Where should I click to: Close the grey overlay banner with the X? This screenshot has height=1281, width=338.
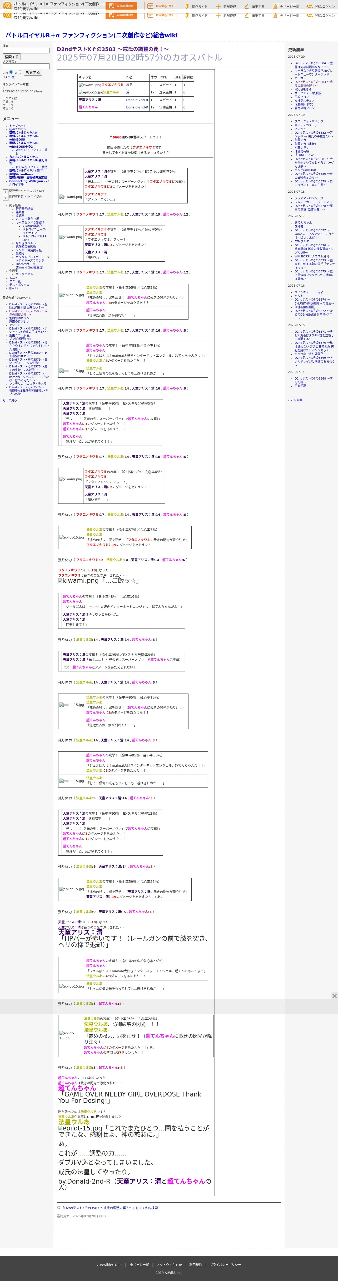(x=334, y=996)
